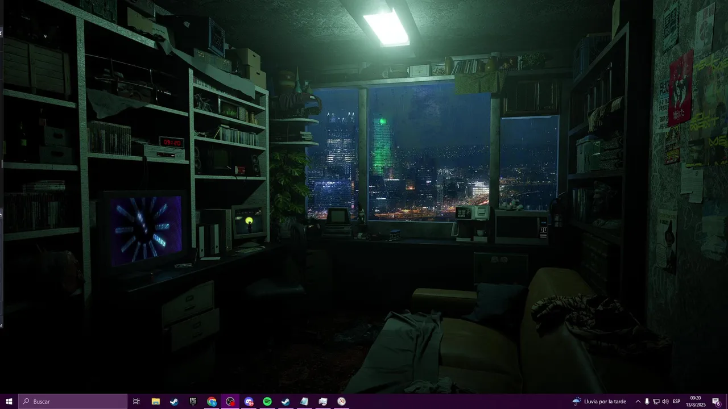
Task: Open Google Chrome from the taskbar
Action: (212, 401)
